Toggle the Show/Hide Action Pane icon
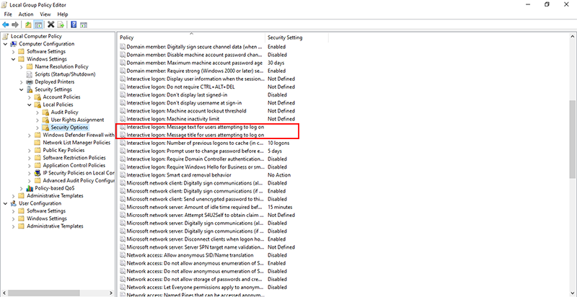 point(84,25)
